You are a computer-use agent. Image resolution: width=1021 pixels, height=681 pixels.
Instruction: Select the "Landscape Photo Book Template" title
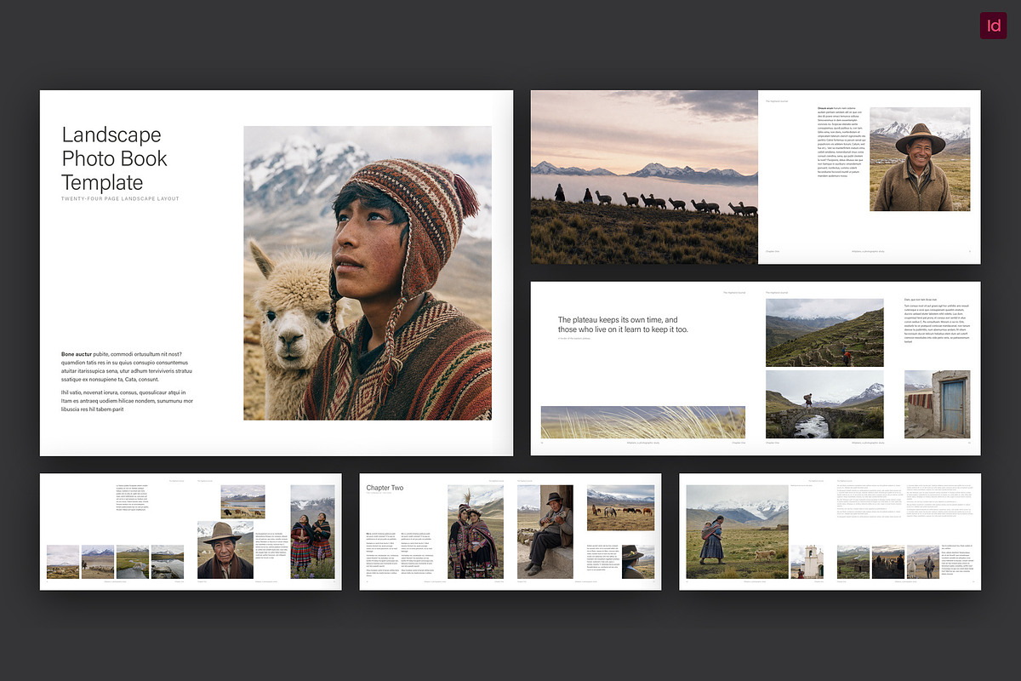coord(114,158)
